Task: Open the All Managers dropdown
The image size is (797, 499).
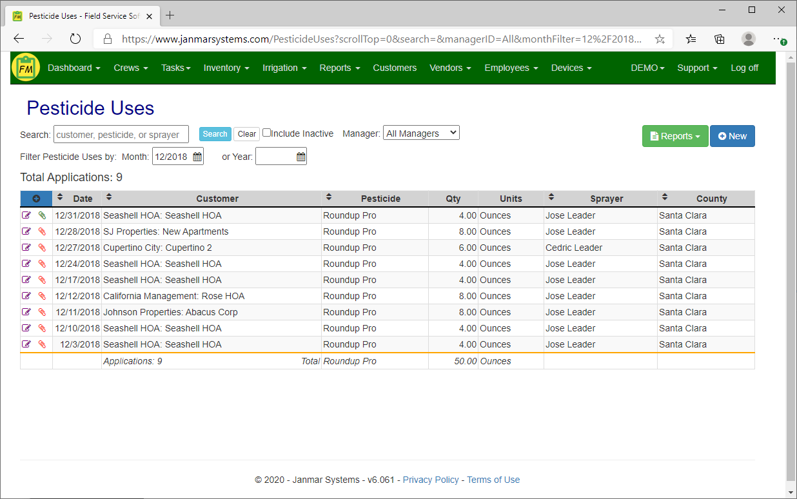Action: coord(421,133)
